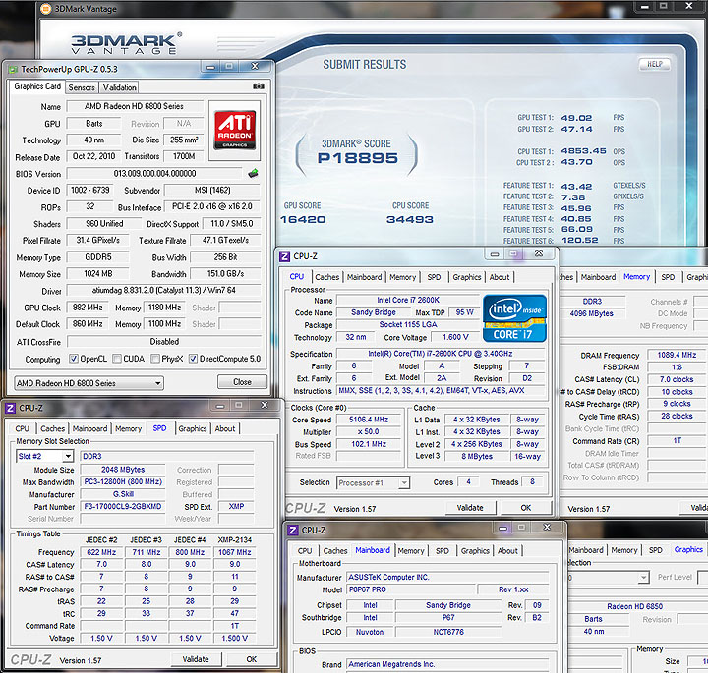Click the GPU Clock 982 MHz field

pos(88,308)
